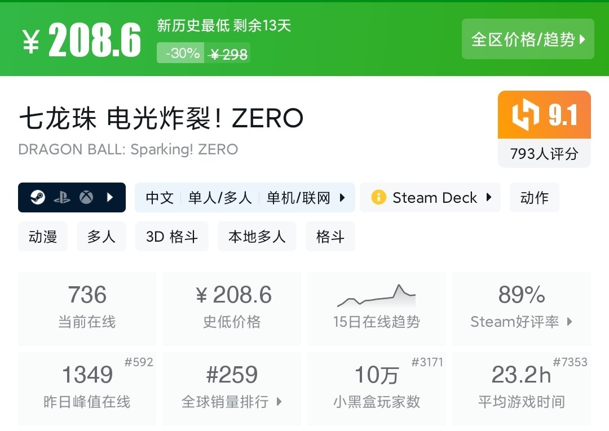Select the 动漫 genre tag
This screenshot has width=609, height=431.
[43, 237]
